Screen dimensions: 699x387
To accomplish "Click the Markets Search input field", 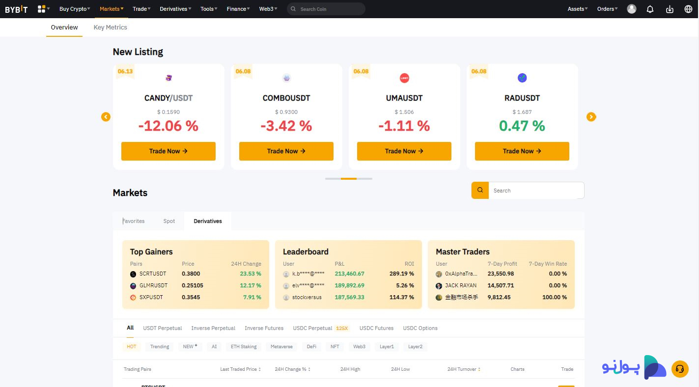I will click(536, 191).
